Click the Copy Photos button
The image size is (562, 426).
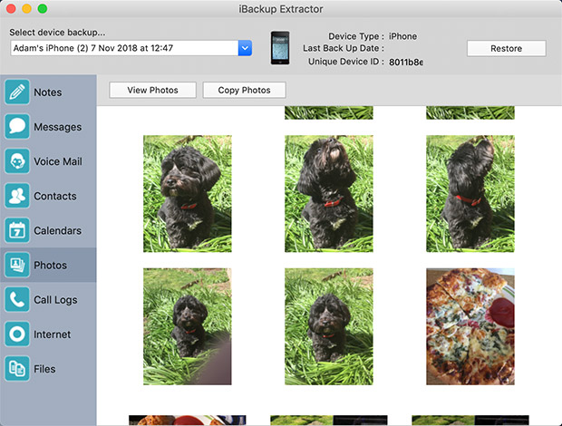tap(244, 90)
